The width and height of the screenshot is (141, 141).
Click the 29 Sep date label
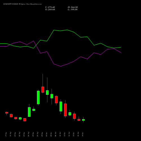point(42,134)
